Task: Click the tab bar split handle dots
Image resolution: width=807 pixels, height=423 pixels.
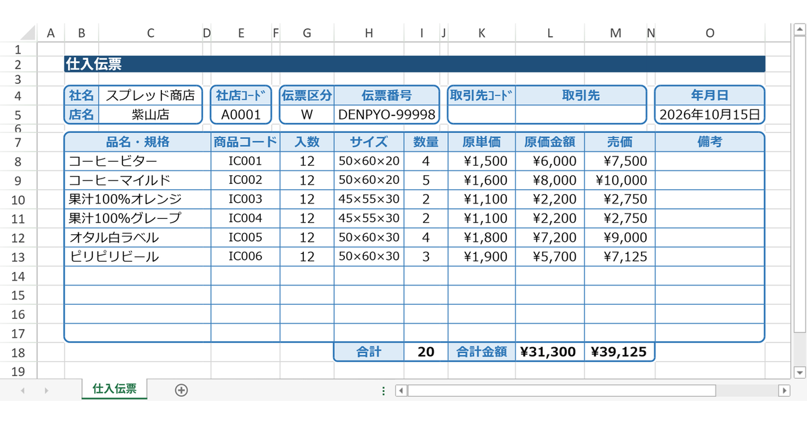Action: tap(384, 390)
